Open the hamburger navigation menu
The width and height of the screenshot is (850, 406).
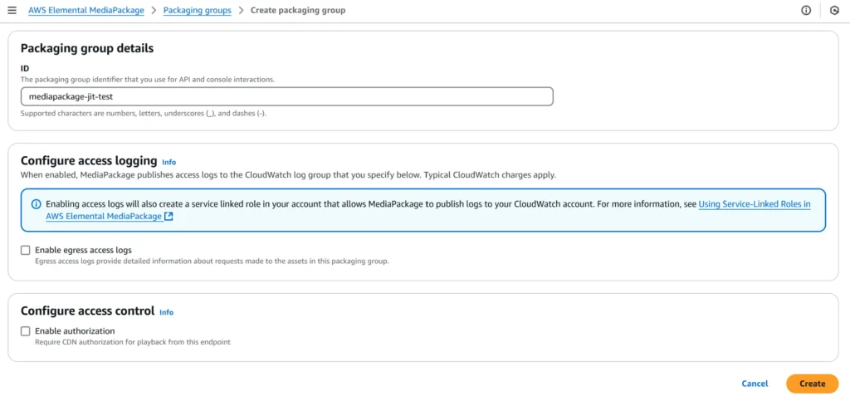[12, 10]
